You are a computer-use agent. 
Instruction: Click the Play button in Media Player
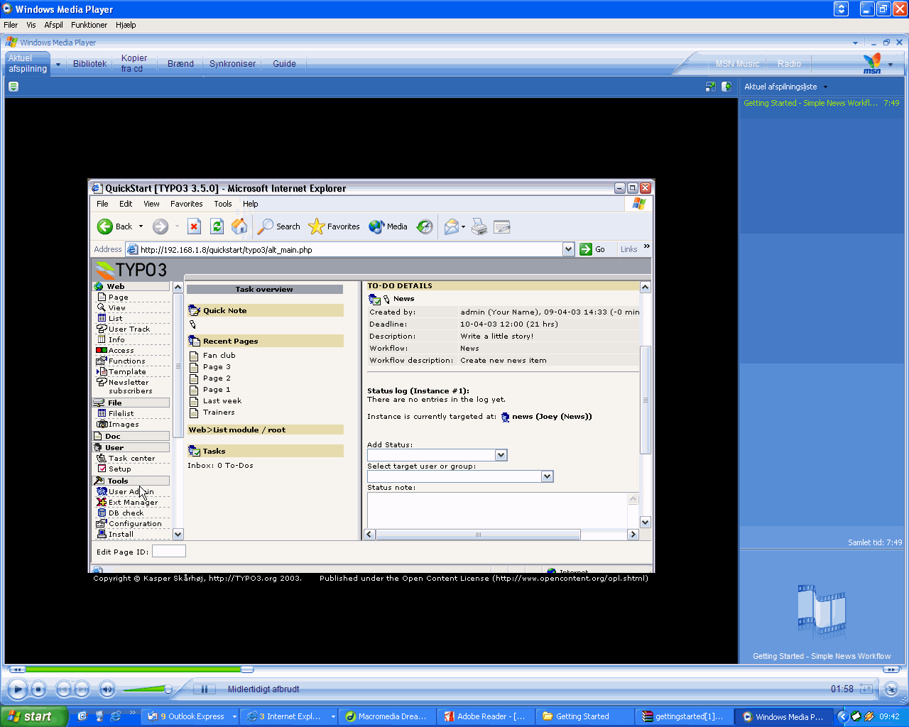(x=17, y=689)
